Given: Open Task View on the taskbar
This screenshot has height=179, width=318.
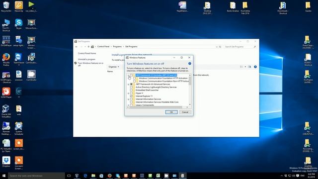Looking at the screenshot, I should (x=69, y=176).
